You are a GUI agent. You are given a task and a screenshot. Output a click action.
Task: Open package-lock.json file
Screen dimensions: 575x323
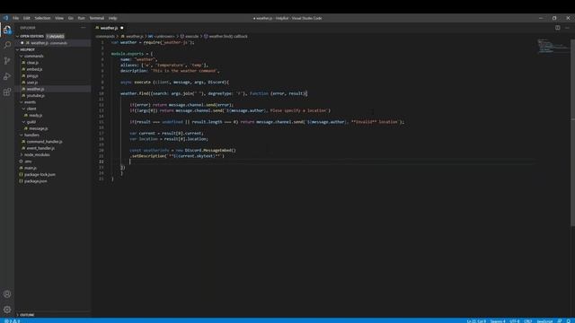click(x=40, y=175)
